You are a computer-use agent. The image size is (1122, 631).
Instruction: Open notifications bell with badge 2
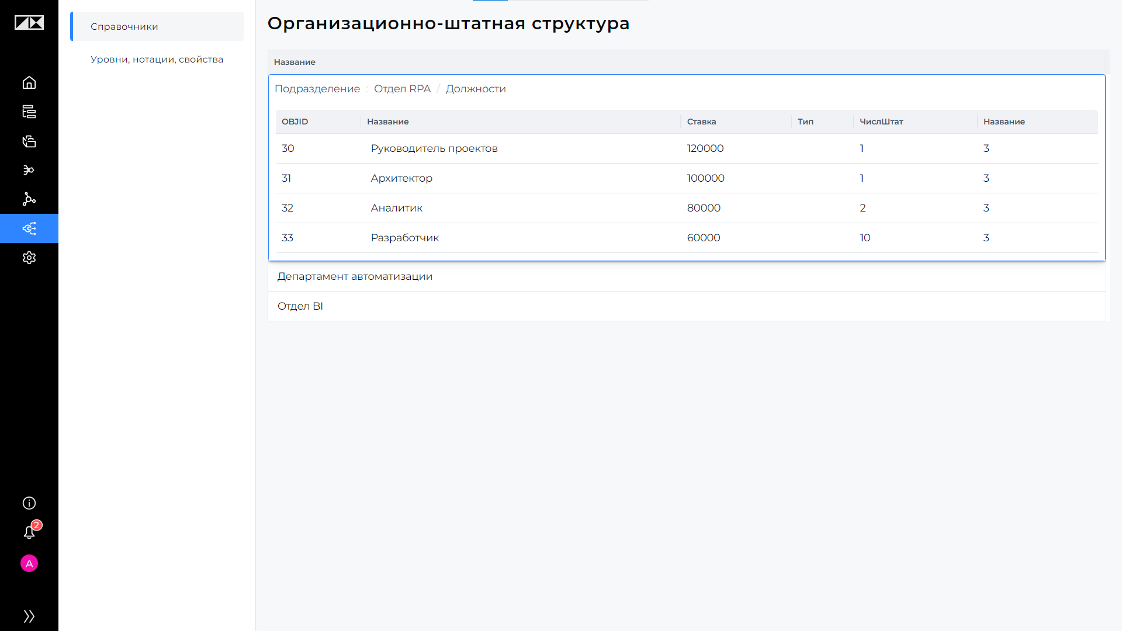29,532
